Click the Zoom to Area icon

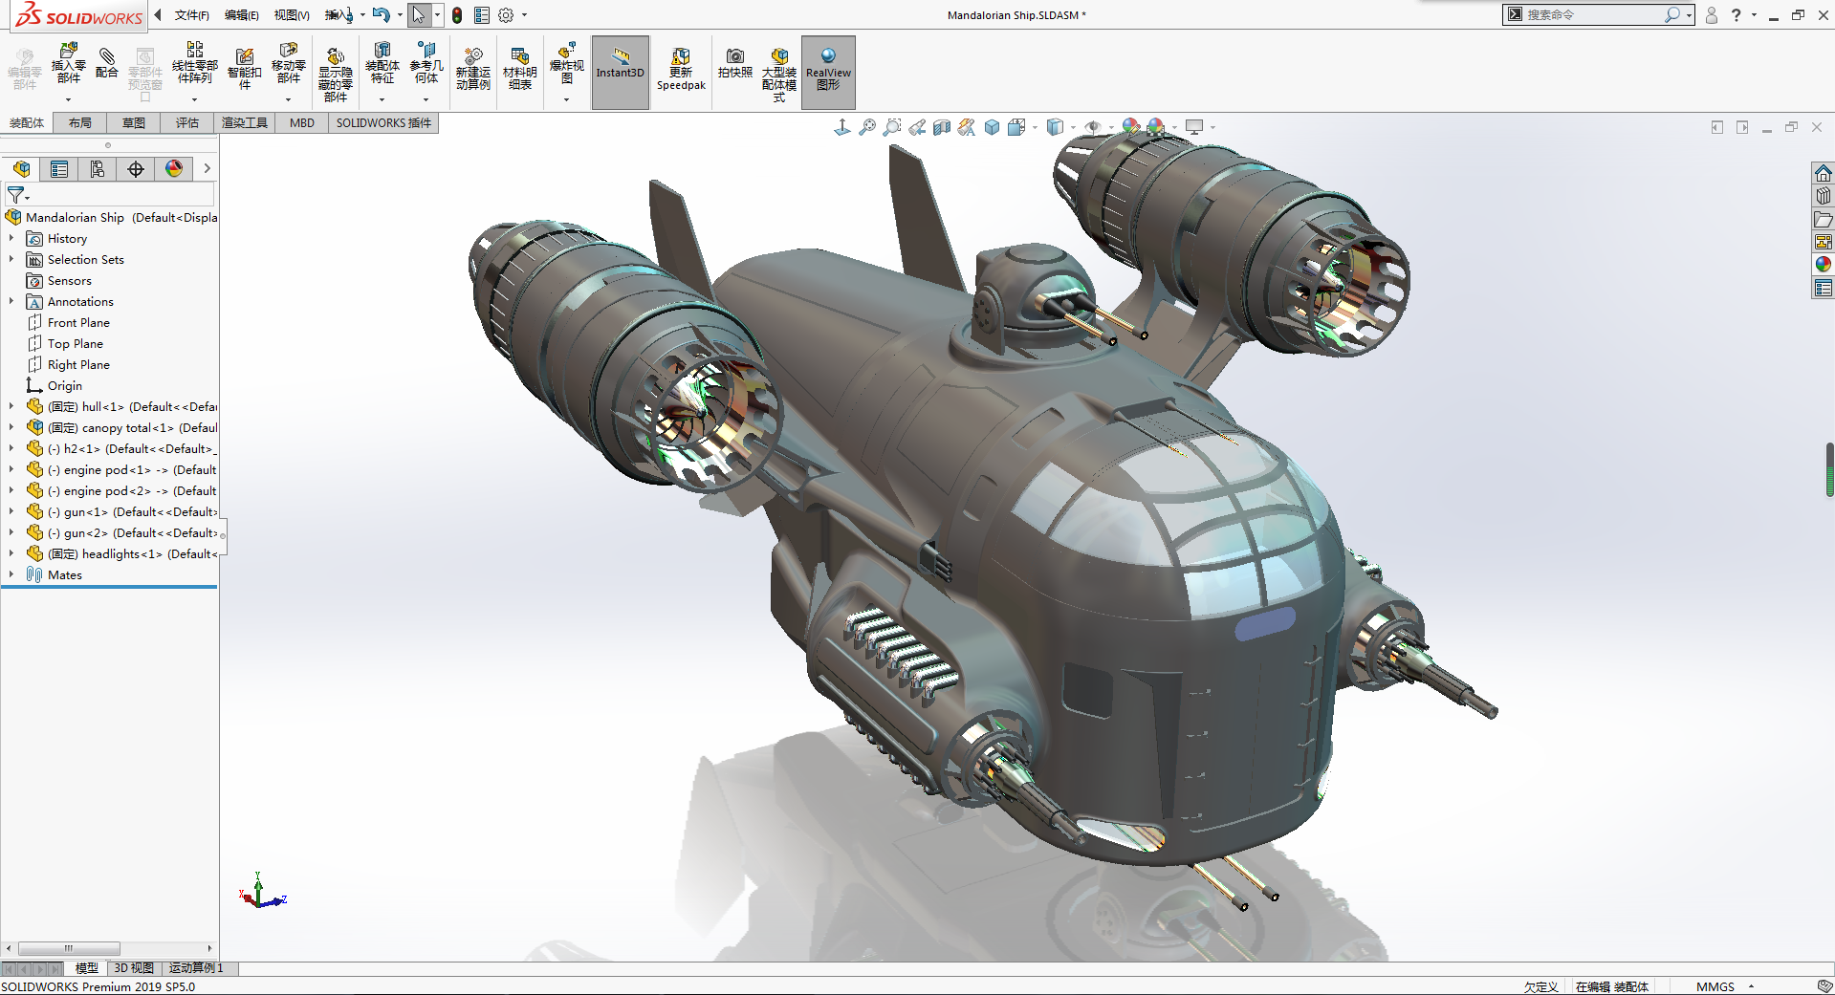pos(892,127)
